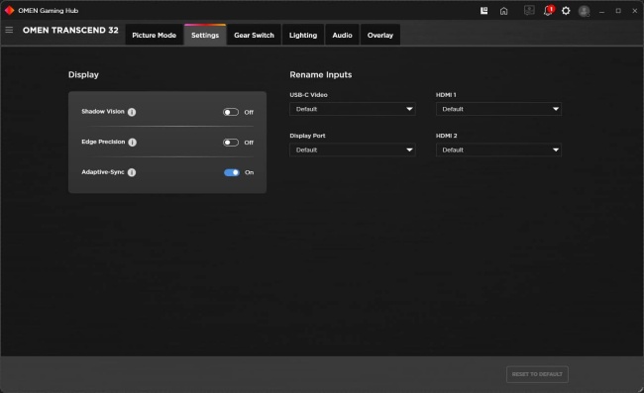Viewport: 644px width, 393px height.
Task: Expand the USB-C Video rename dropdown
Action: coord(353,109)
